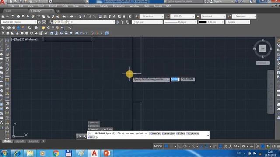Open workspace settings gear icon
The height and width of the screenshot is (157, 280).
(39, 22)
